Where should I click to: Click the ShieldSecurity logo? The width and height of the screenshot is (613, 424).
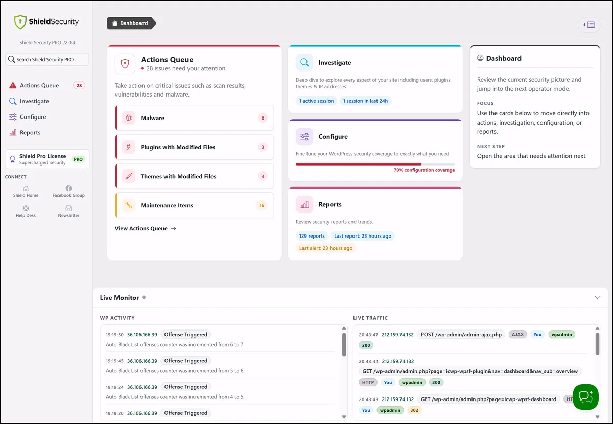(46, 21)
